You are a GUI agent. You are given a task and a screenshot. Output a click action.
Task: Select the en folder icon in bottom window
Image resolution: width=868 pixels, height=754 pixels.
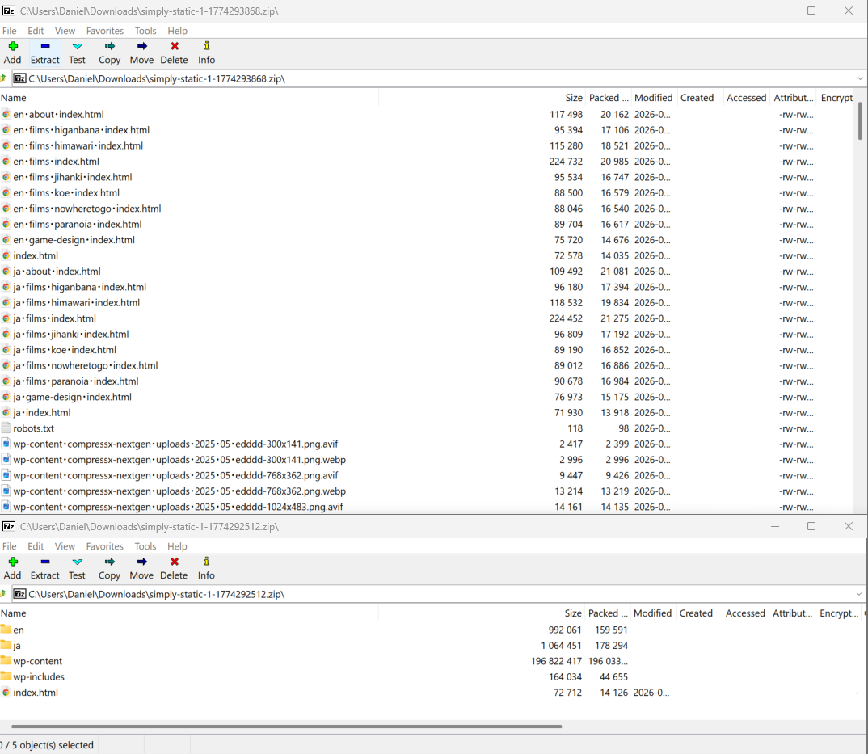(6, 630)
